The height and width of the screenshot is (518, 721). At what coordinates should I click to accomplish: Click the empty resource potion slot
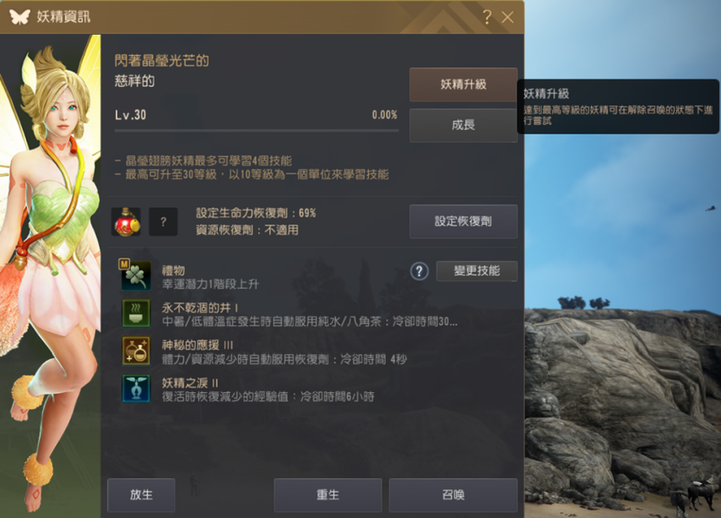tap(163, 221)
